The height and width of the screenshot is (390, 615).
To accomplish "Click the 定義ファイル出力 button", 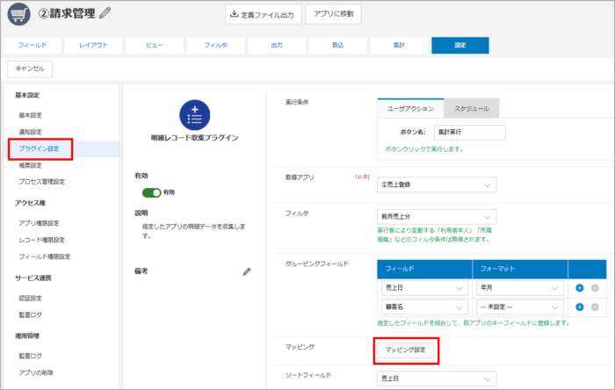I will 264,15.
